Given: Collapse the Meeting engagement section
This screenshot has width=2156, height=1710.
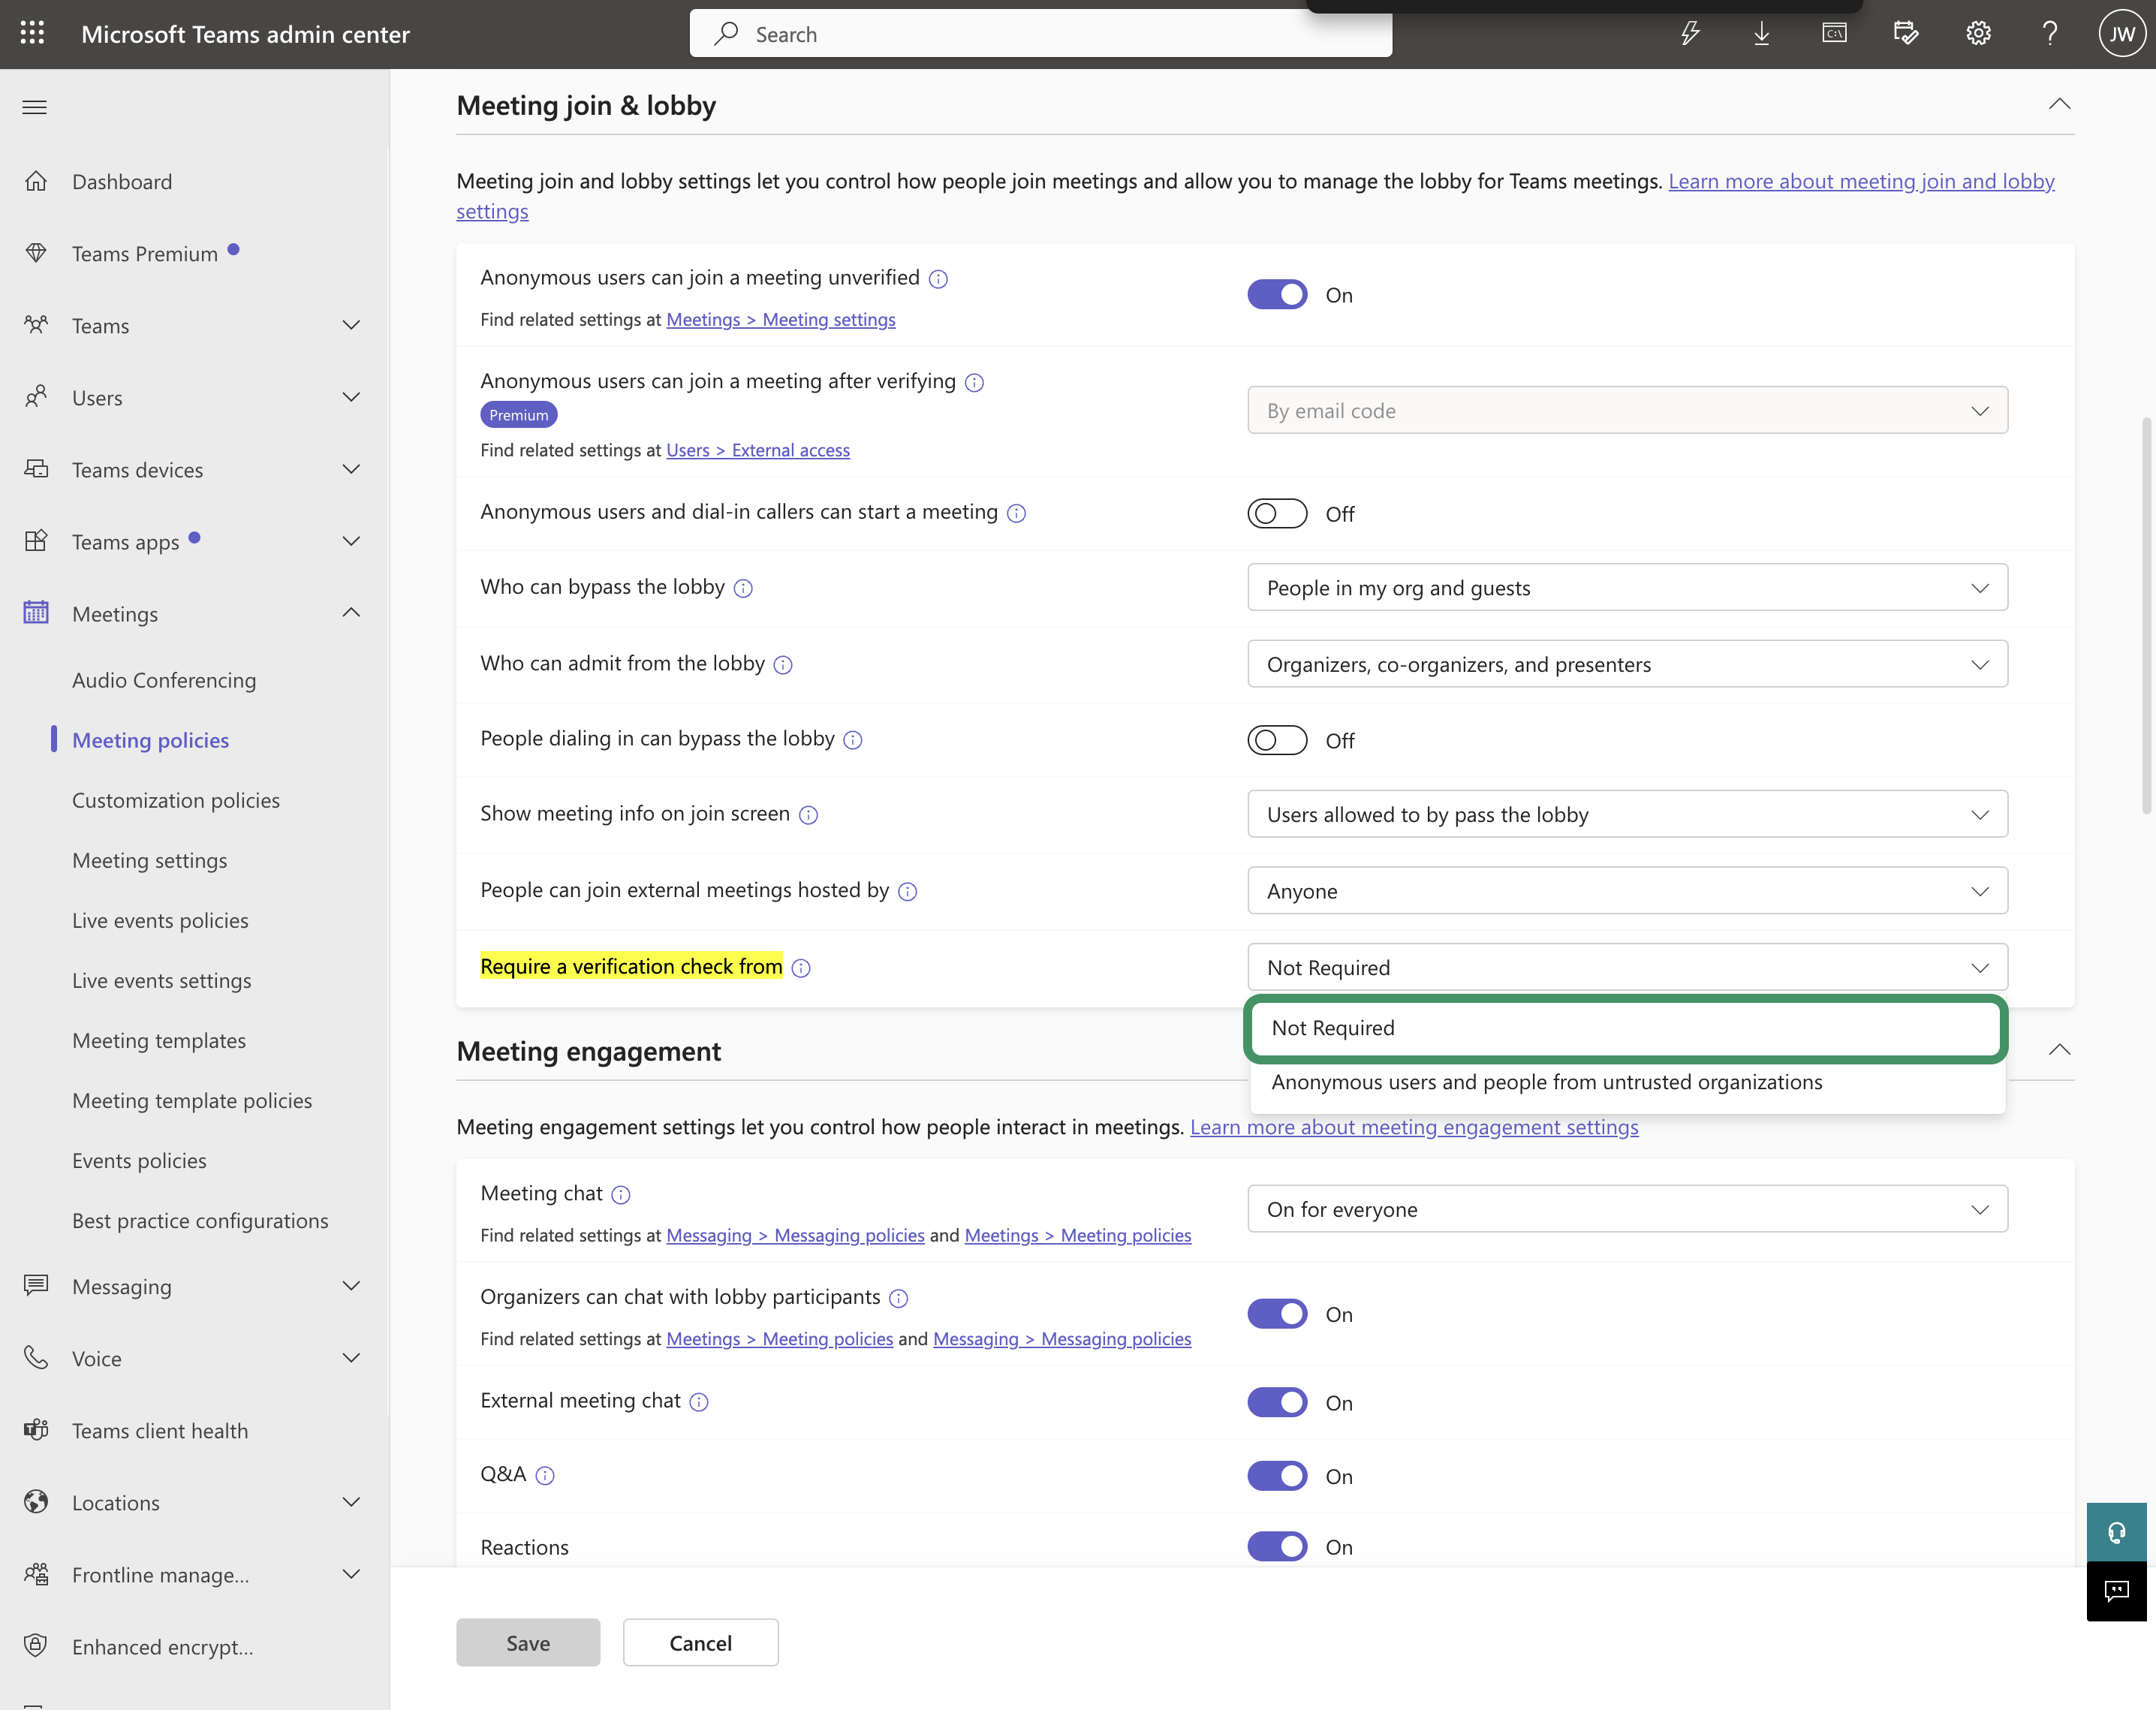Looking at the screenshot, I should pyautogui.click(x=2059, y=1050).
